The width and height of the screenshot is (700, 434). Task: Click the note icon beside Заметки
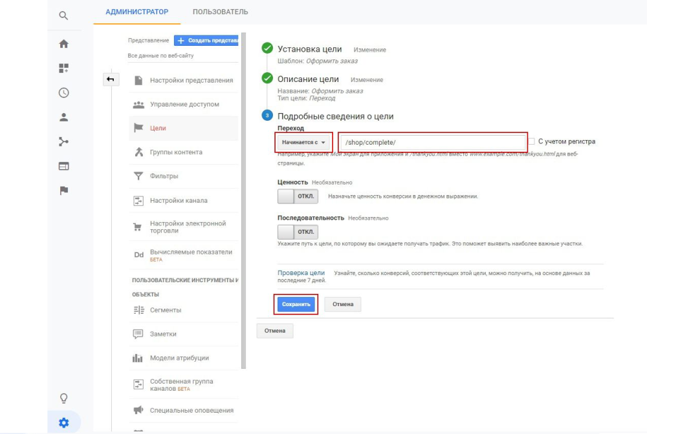point(138,334)
